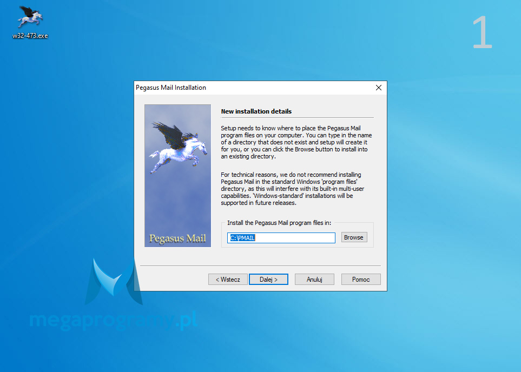Click the 'New installation details' heading
The image size is (521, 372).
tap(256, 111)
